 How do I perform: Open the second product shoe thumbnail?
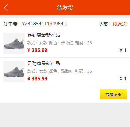[14, 72]
